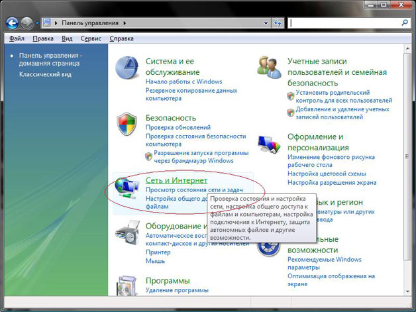Open the recent pages dropdown next to Forward

click(38, 23)
